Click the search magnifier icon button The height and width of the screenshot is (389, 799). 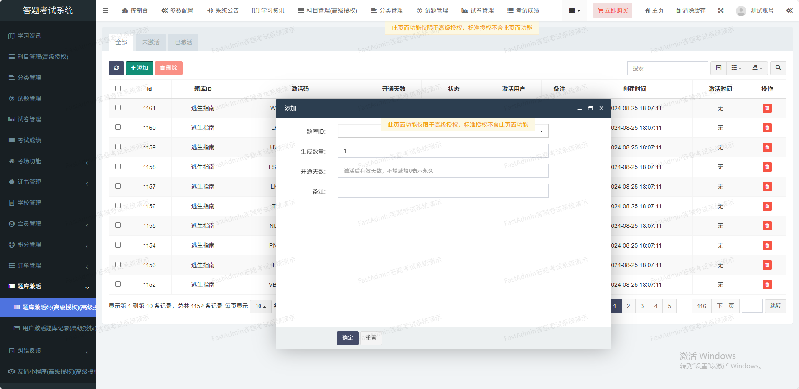click(x=778, y=68)
